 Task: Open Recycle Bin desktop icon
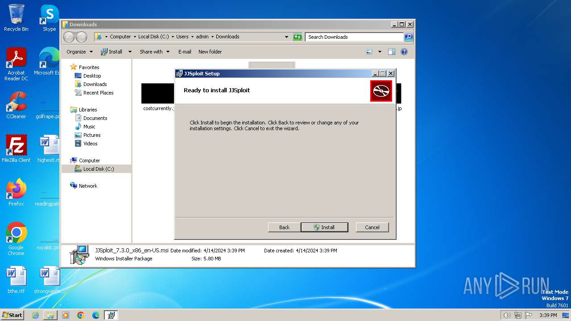tap(16, 18)
